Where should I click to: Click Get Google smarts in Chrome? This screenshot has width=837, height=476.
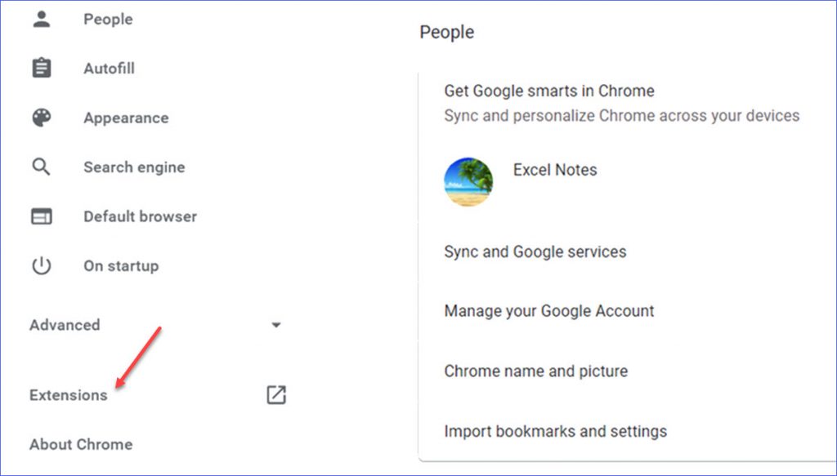548,91
